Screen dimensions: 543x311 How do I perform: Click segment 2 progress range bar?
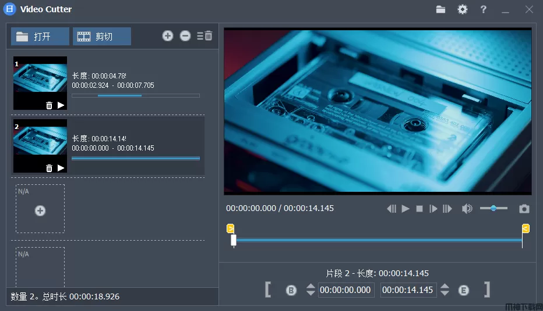pyautogui.click(x=136, y=158)
